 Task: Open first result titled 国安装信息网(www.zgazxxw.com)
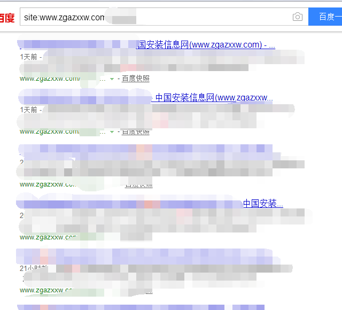pyautogui.click(x=206, y=45)
